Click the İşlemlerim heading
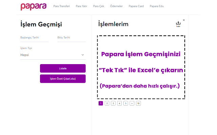Screen dimensions: 217x135 [x=113, y=24]
